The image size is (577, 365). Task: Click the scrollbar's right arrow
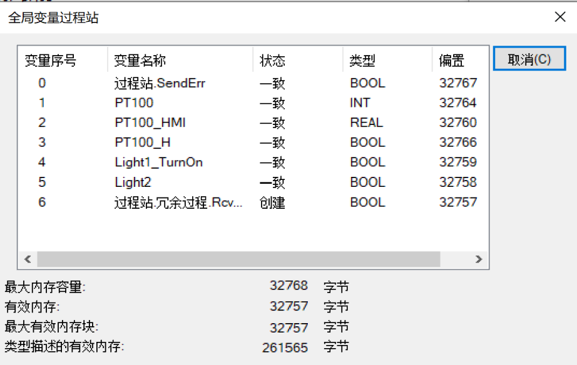click(479, 259)
